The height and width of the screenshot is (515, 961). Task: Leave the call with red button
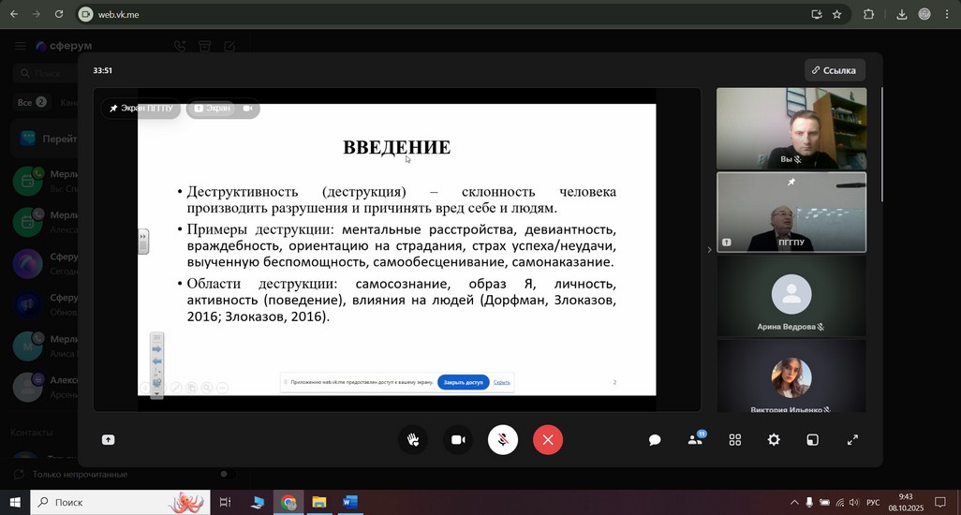(x=548, y=440)
